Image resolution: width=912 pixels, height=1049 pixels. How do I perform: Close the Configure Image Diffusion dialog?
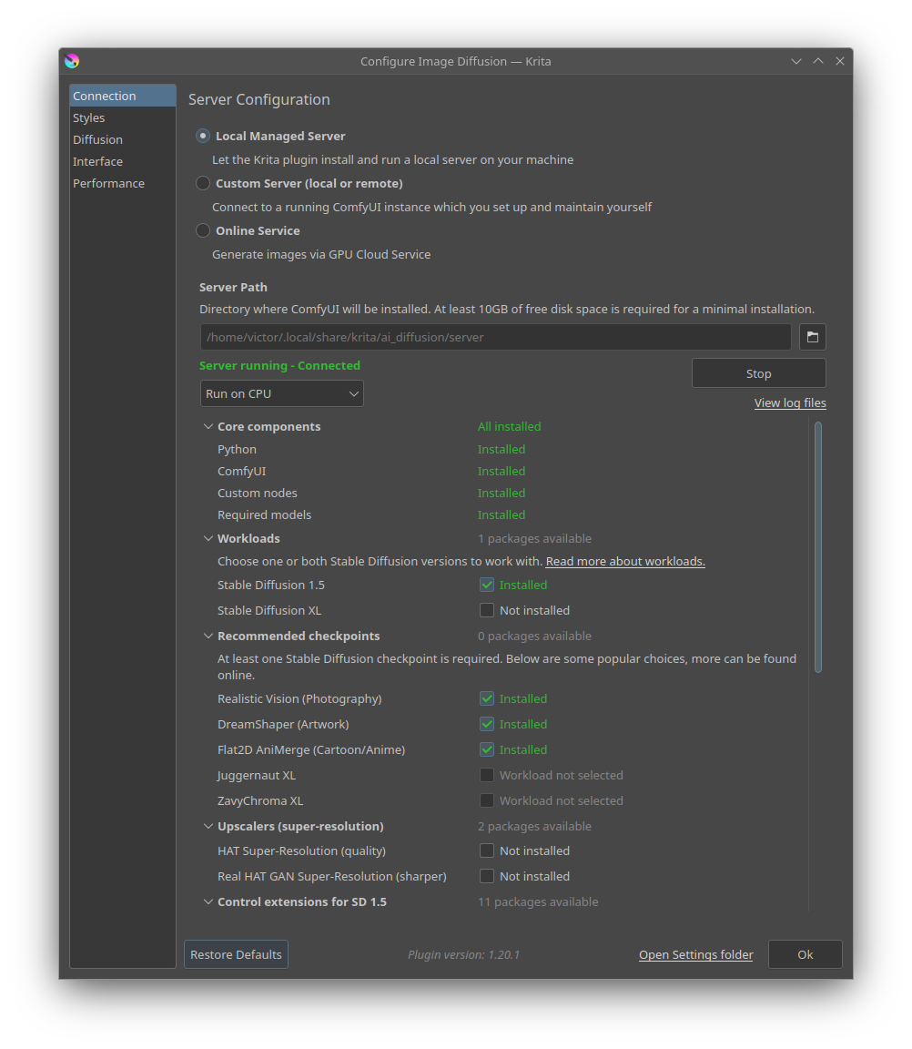(840, 61)
